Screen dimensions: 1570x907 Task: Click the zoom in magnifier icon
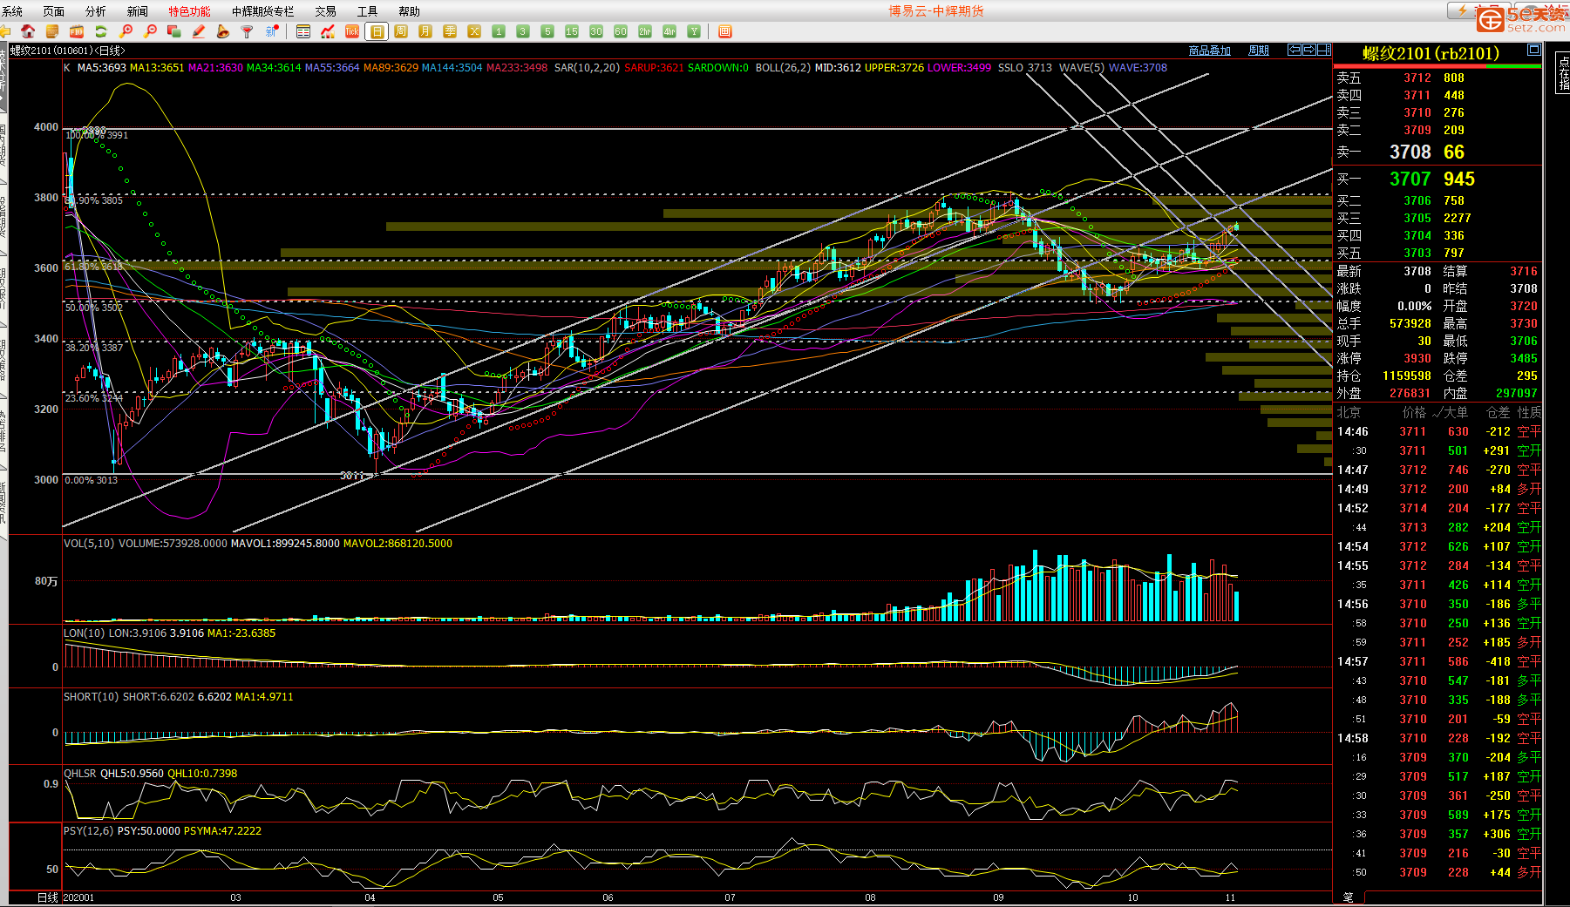coord(126,31)
